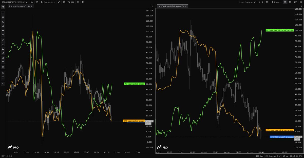The image size is (304, 158).
Task: Select the trend line segment tool
Action: tap(3, 22)
